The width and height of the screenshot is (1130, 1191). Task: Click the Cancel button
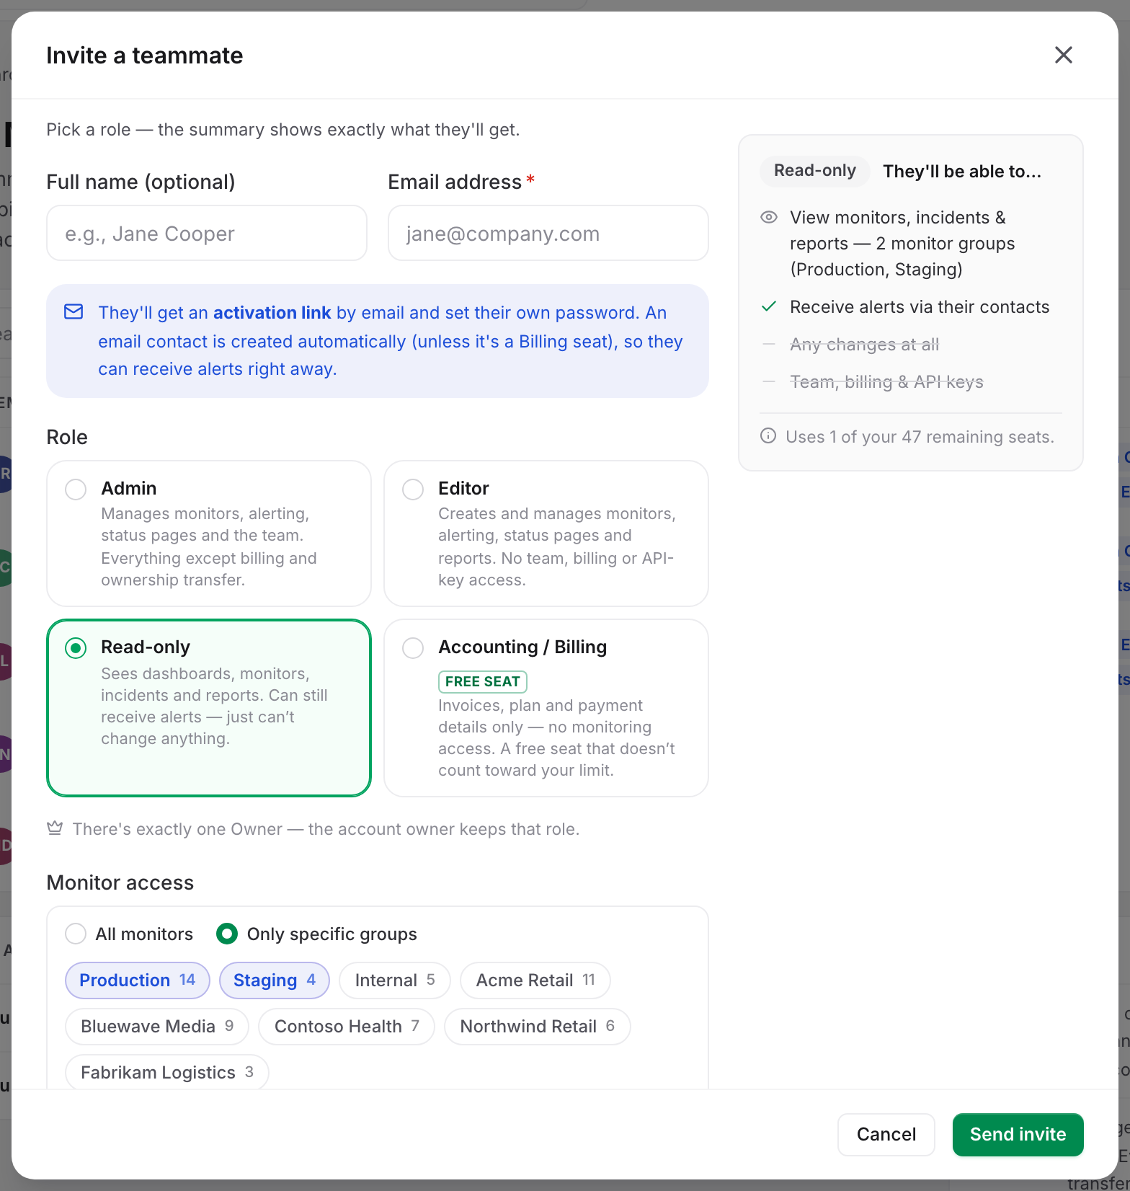tap(886, 1135)
